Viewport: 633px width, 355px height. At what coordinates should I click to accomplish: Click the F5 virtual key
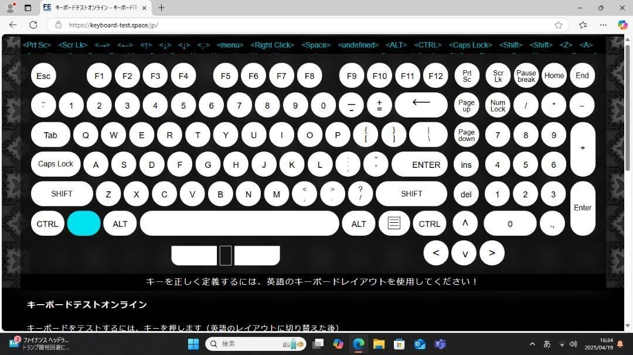coord(225,76)
